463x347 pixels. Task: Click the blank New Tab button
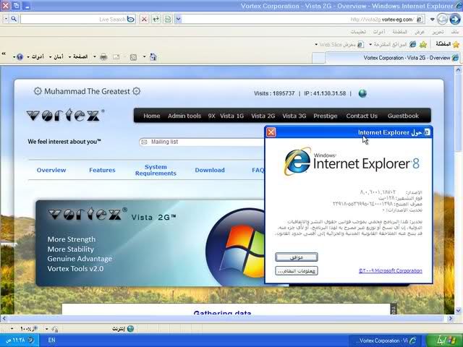(x=318, y=58)
